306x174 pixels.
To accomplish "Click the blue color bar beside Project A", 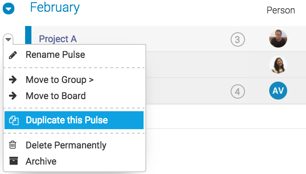I will (28, 35).
